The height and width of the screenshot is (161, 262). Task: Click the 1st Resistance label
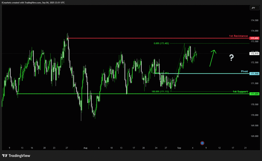(x=238, y=36)
